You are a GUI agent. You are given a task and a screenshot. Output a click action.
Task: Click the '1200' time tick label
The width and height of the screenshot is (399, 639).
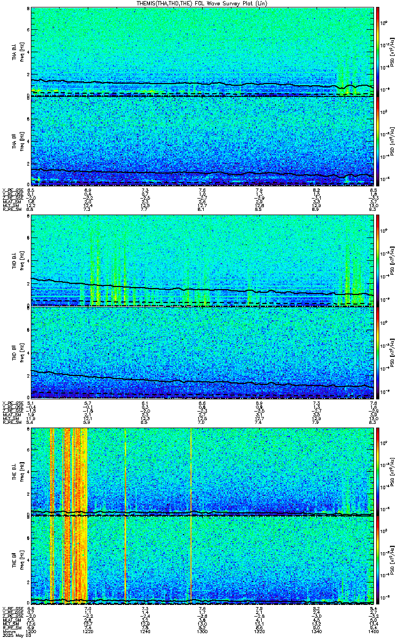(x=31, y=630)
